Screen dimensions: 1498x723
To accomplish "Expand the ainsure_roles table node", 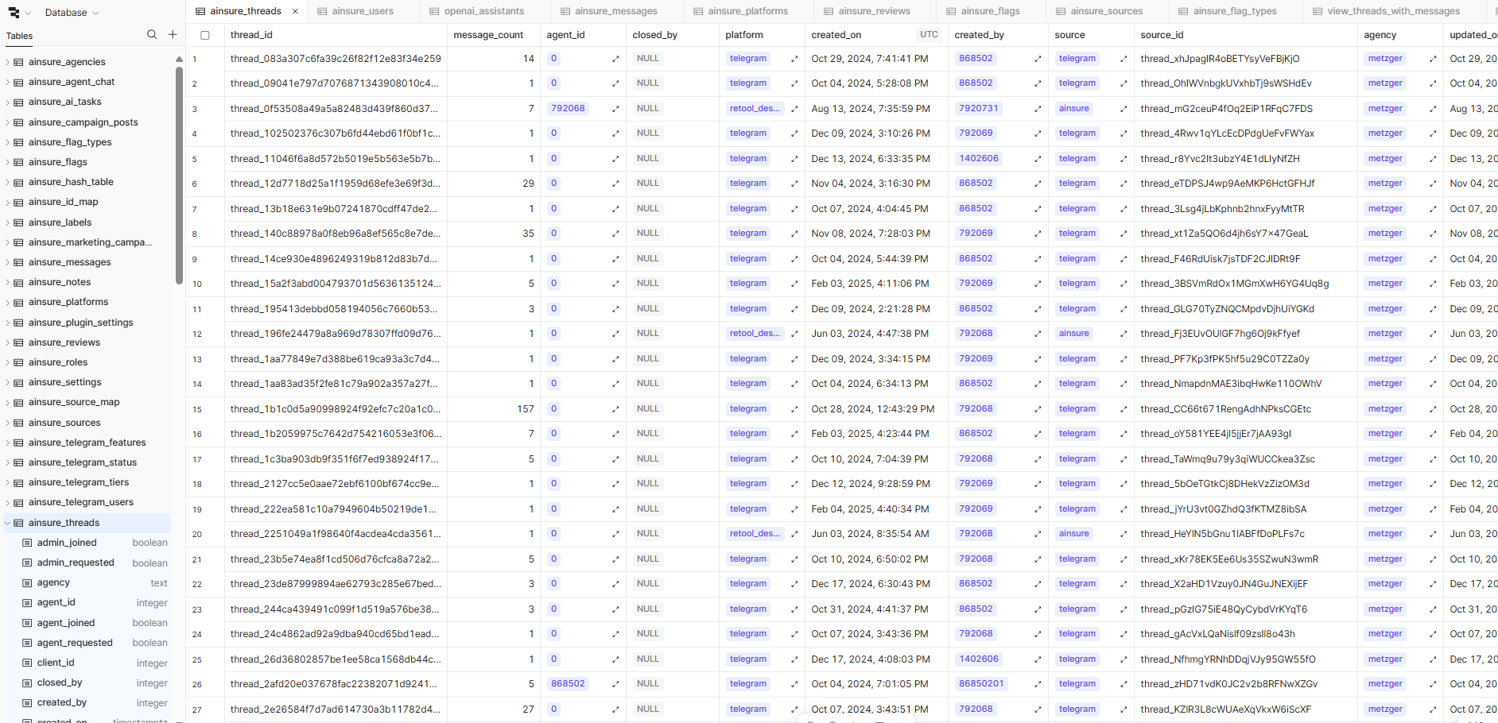I will [8, 362].
